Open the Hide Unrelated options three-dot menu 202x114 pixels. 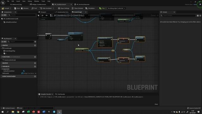53,8
